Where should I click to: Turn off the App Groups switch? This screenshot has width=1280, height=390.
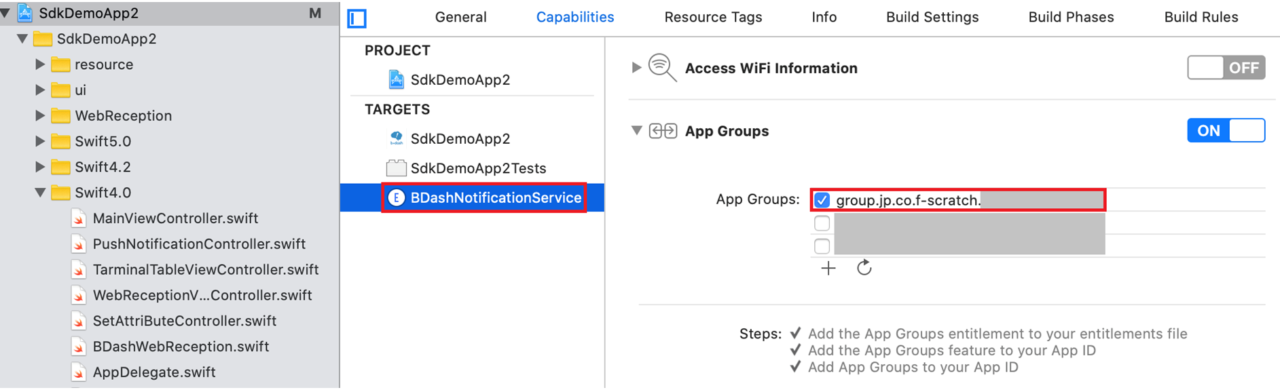coord(1226,130)
